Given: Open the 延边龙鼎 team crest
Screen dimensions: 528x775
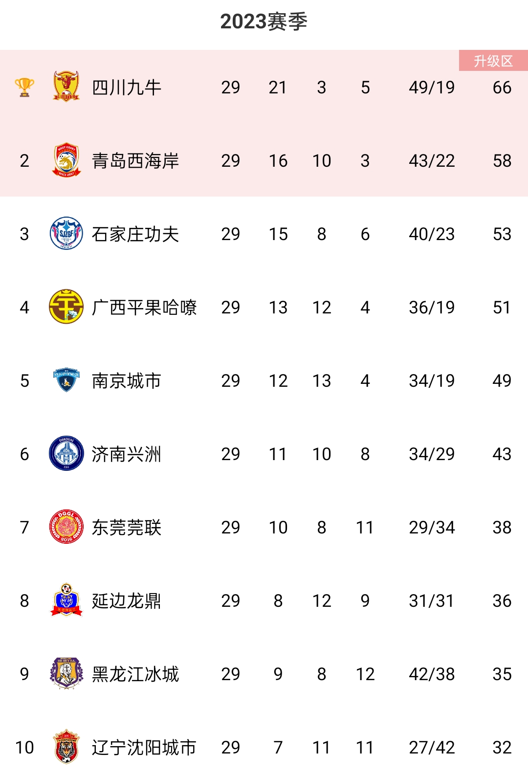Looking at the screenshot, I should click(66, 600).
